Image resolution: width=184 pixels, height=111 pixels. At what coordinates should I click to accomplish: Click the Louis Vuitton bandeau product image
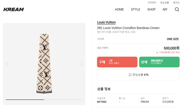pyautogui.click(x=44, y=63)
